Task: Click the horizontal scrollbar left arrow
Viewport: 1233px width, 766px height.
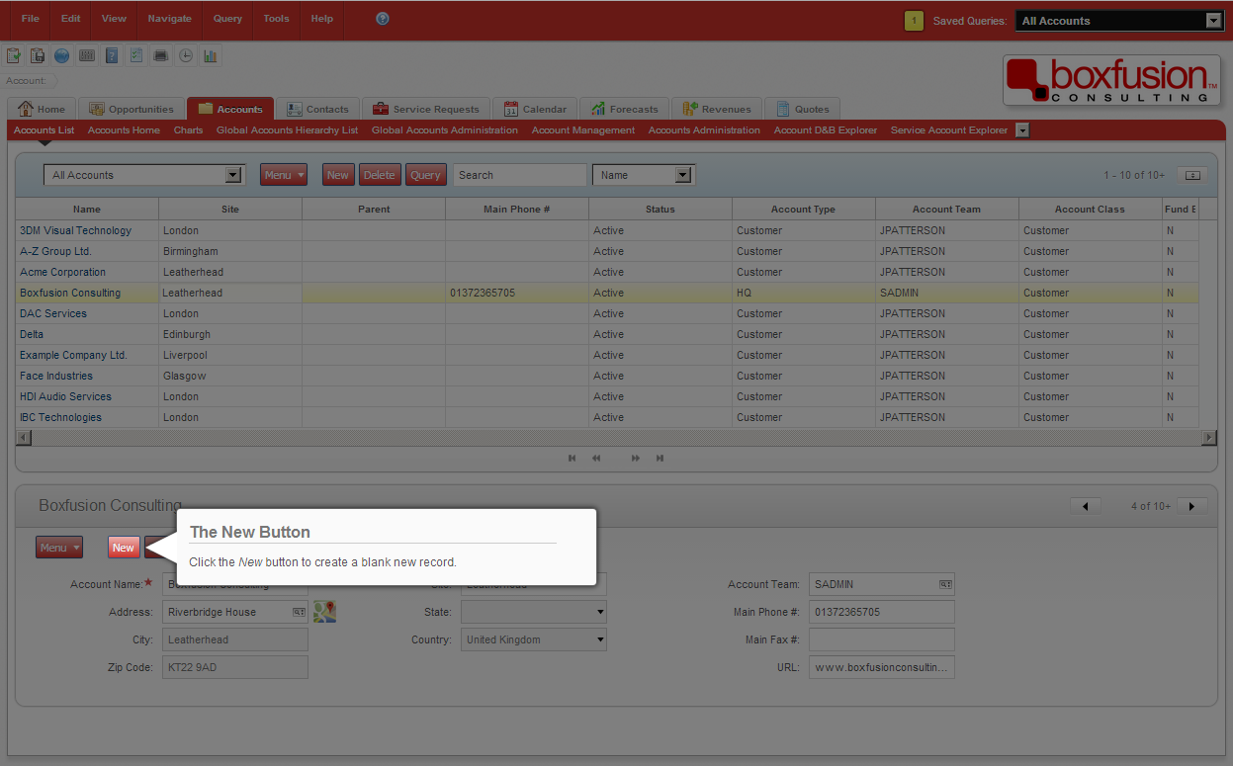Action: (x=24, y=437)
